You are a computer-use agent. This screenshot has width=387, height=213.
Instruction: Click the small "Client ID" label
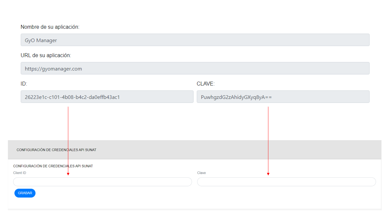pyautogui.click(x=20, y=173)
